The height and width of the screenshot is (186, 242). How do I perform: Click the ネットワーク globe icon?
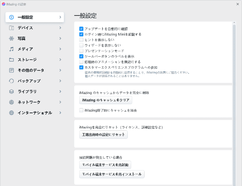click(x=11, y=102)
